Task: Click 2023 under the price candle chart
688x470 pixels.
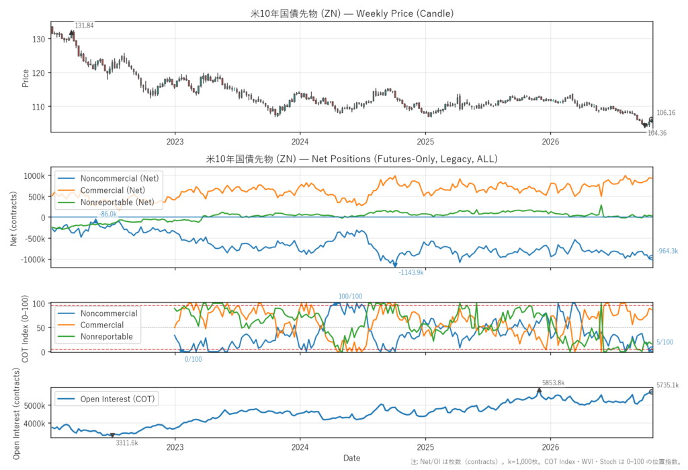Action: 175,141
